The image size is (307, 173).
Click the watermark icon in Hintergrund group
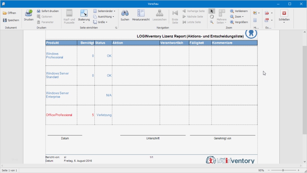coord(255,20)
